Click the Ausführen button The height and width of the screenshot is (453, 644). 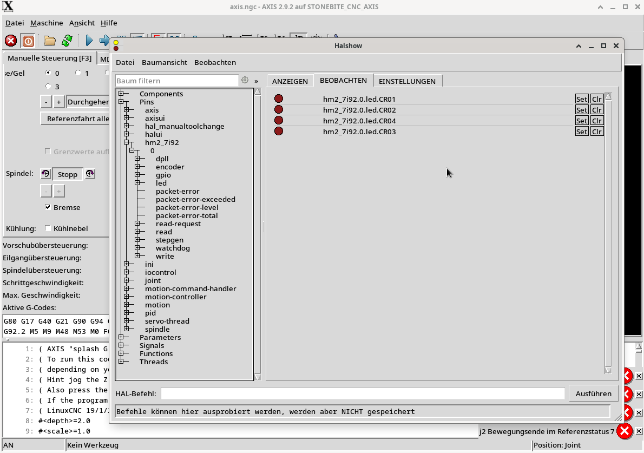pos(594,393)
